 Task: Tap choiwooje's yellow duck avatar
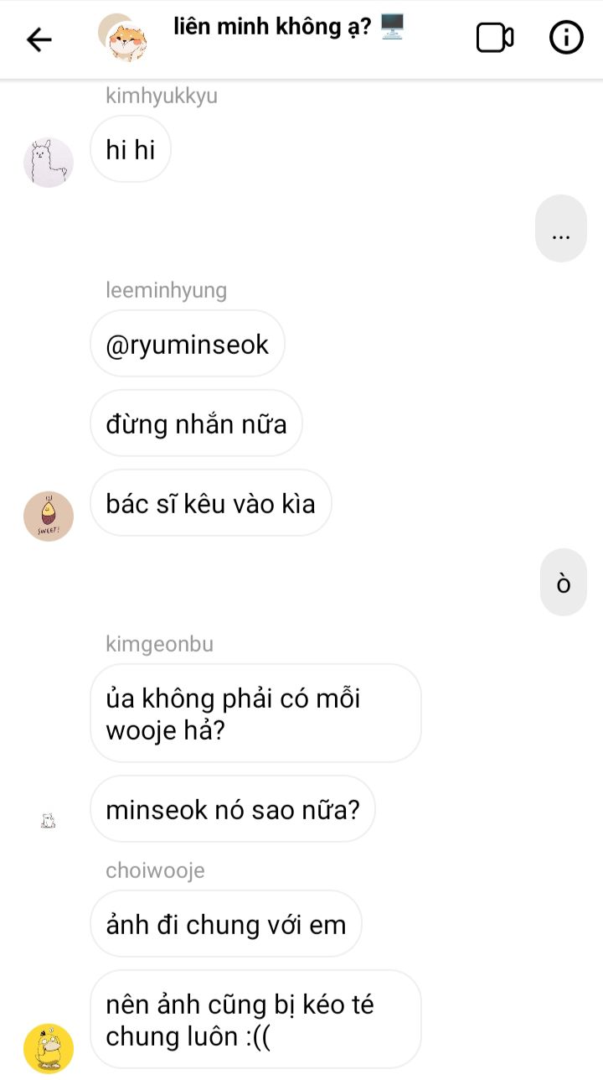49,1048
